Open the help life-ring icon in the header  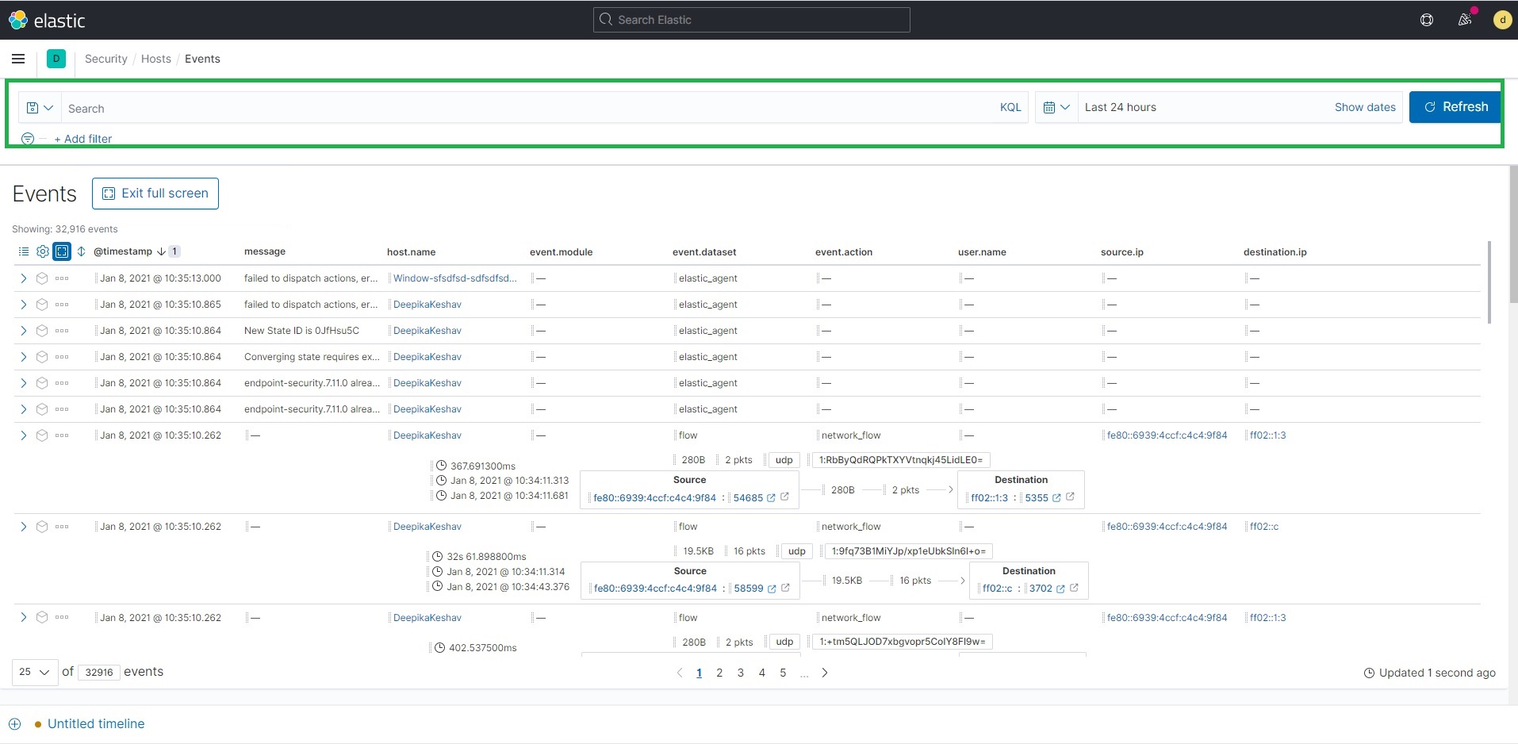click(x=1426, y=19)
